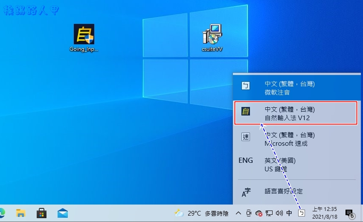Open the csuiteVV desktop icon
This screenshot has width=363, height=222.
pyautogui.click(x=212, y=37)
